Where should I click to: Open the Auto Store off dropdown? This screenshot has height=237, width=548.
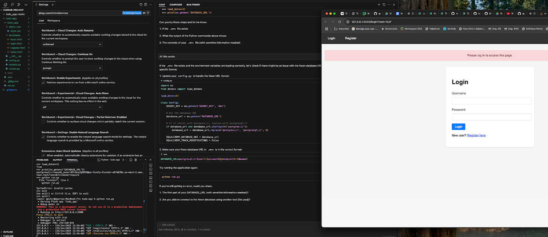(x=72, y=107)
